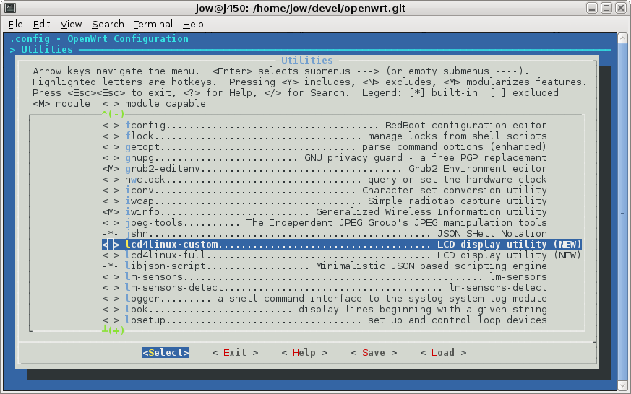Open the Edit menu
Screen dimensions: 631x394
[x=41, y=24]
